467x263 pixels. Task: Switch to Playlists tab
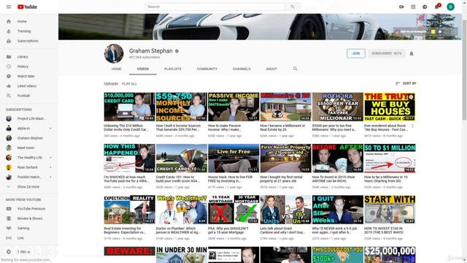pyautogui.click(x=173, y=69)
